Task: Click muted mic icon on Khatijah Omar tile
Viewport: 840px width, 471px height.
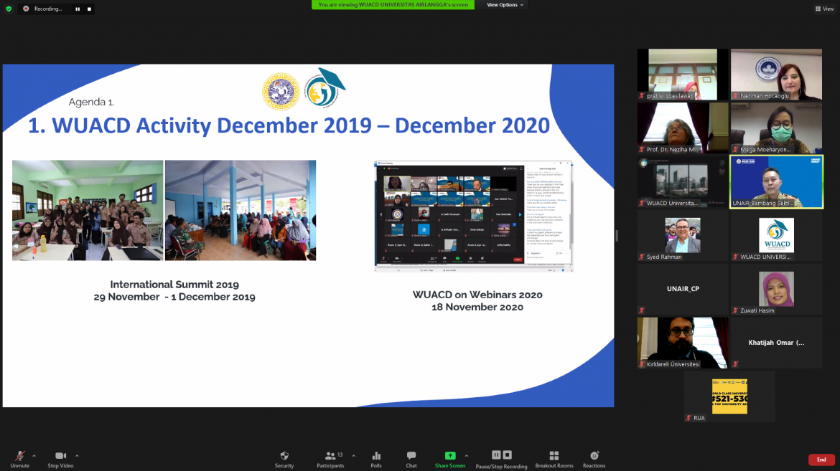Action: click(735, 364)
